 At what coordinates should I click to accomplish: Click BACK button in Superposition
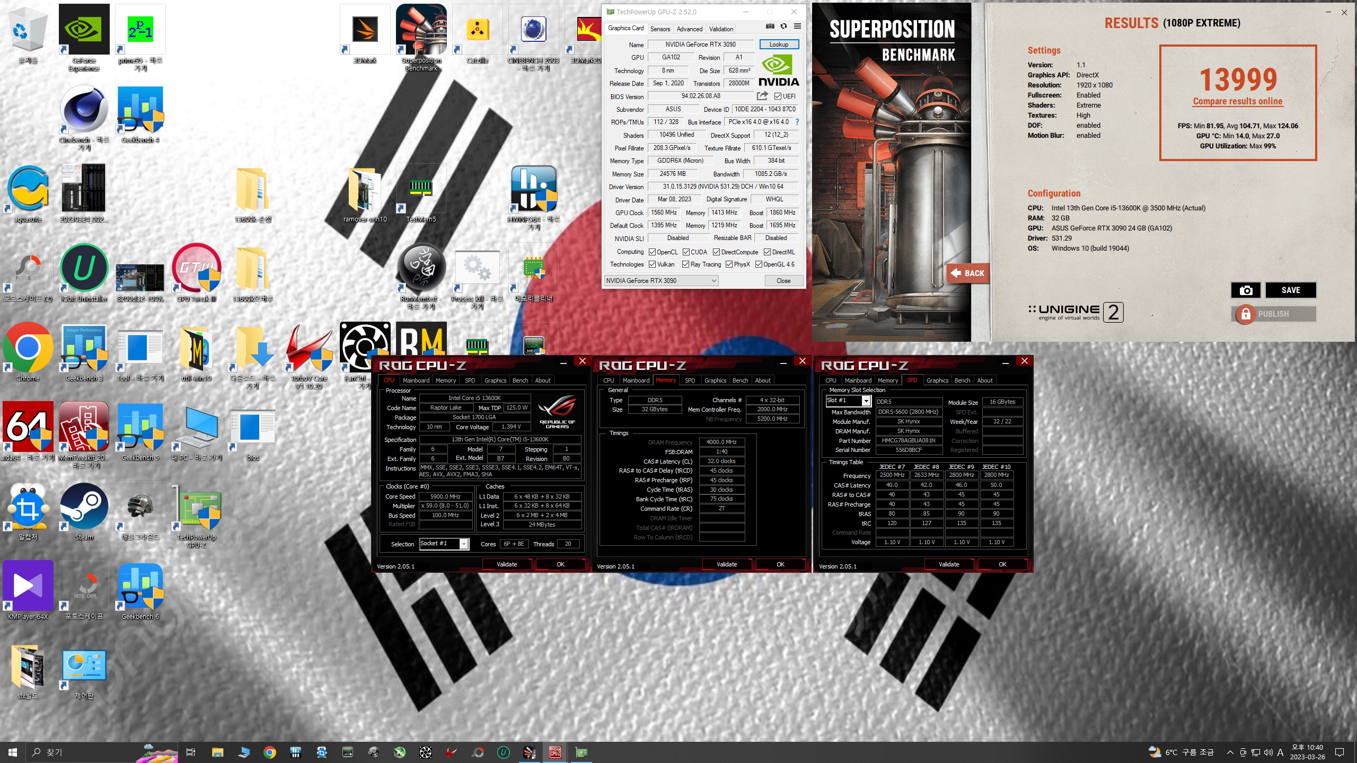[968, 273]
